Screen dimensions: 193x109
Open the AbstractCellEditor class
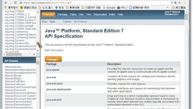[15, 81]
